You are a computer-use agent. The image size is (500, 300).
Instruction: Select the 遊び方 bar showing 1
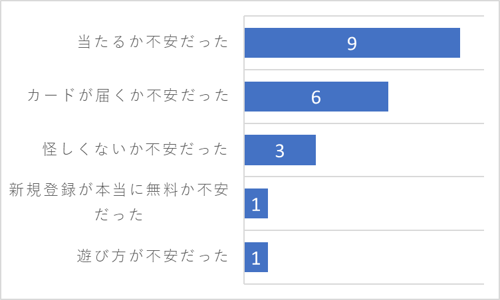point(256,258)
